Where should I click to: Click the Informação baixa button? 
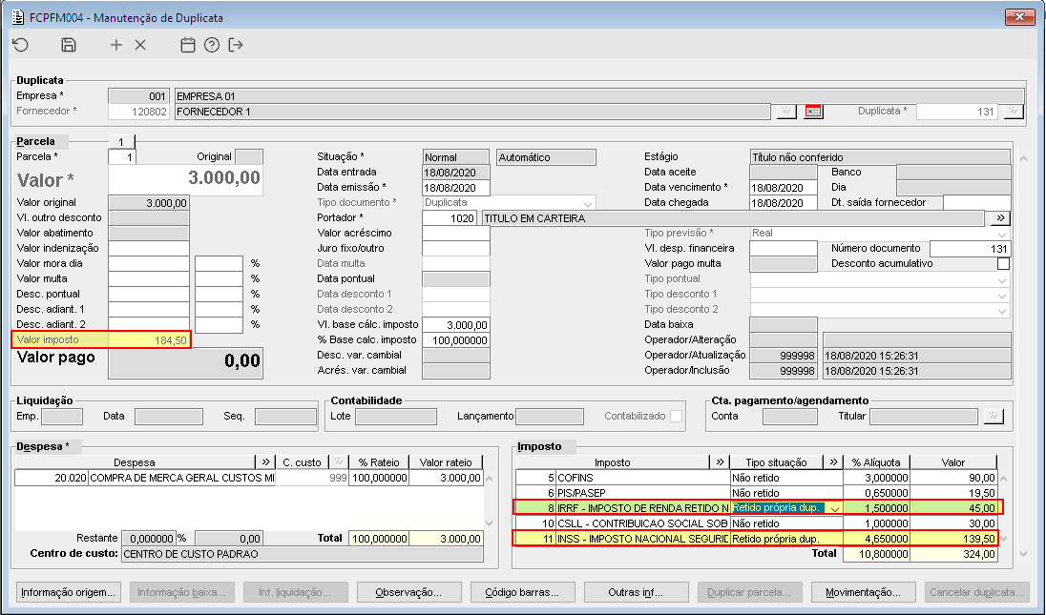click(182, 592)
